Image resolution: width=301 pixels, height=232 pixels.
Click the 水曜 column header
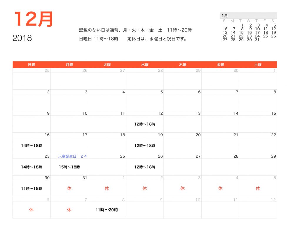pos(145,64)
